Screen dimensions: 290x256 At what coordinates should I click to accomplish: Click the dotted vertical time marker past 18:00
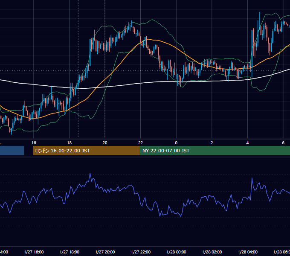78,69
